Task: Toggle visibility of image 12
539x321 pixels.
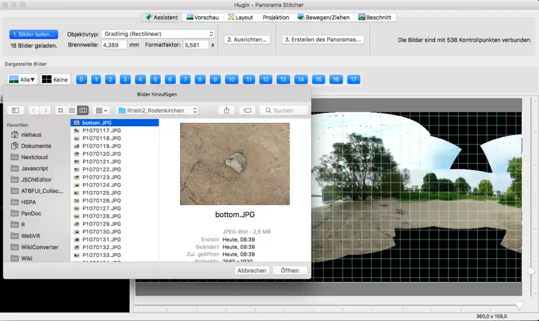Action: (266, 80)
